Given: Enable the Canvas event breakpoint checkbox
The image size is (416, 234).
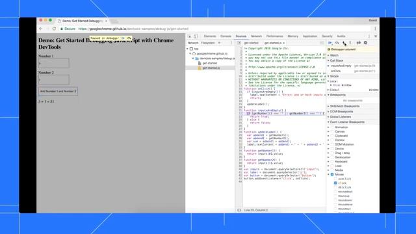Looking at the screenshot, I should 332,131.
